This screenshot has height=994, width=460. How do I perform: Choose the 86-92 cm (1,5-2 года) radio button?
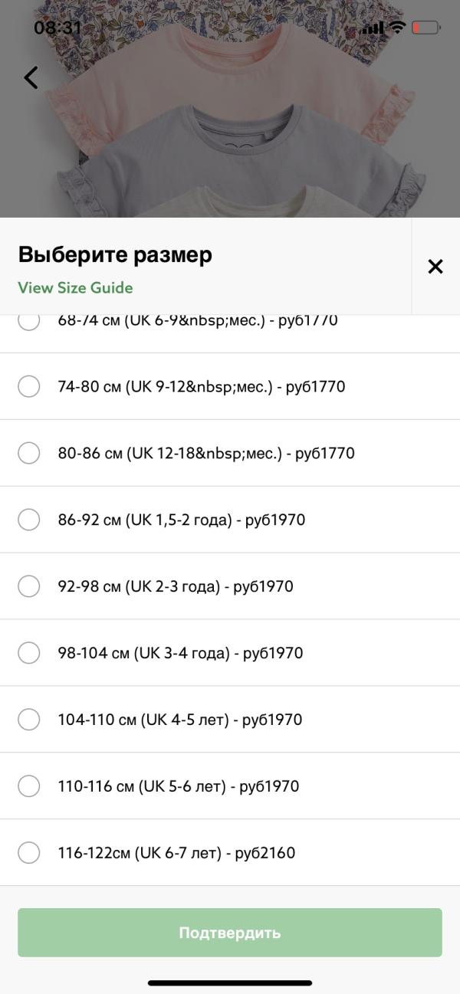coord(29,520)
